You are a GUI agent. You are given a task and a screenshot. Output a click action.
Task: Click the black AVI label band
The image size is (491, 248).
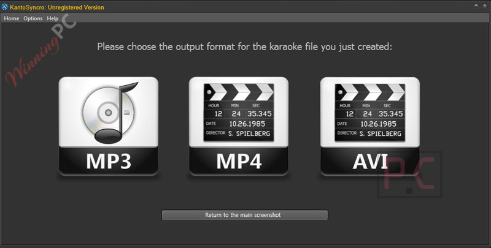pyautogui.click(x=370, y=161)
